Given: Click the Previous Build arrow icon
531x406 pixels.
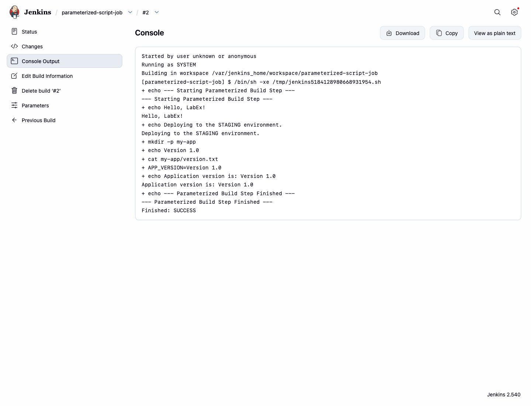Looking at the screenshot, I should tap(14, 120).
